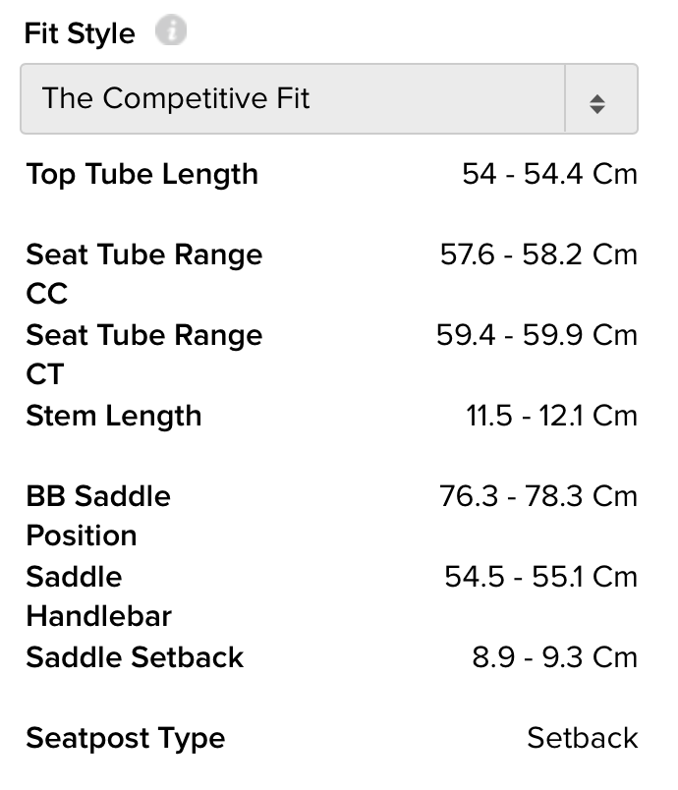Click the 54.5 - 55.1 Cm value
This screenshot has height=790, width=678.
coord(541,577)
